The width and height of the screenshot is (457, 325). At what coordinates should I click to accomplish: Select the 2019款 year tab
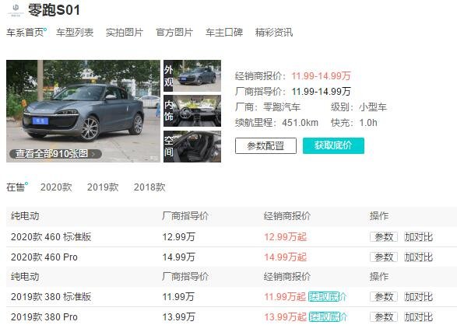(103, 187)
